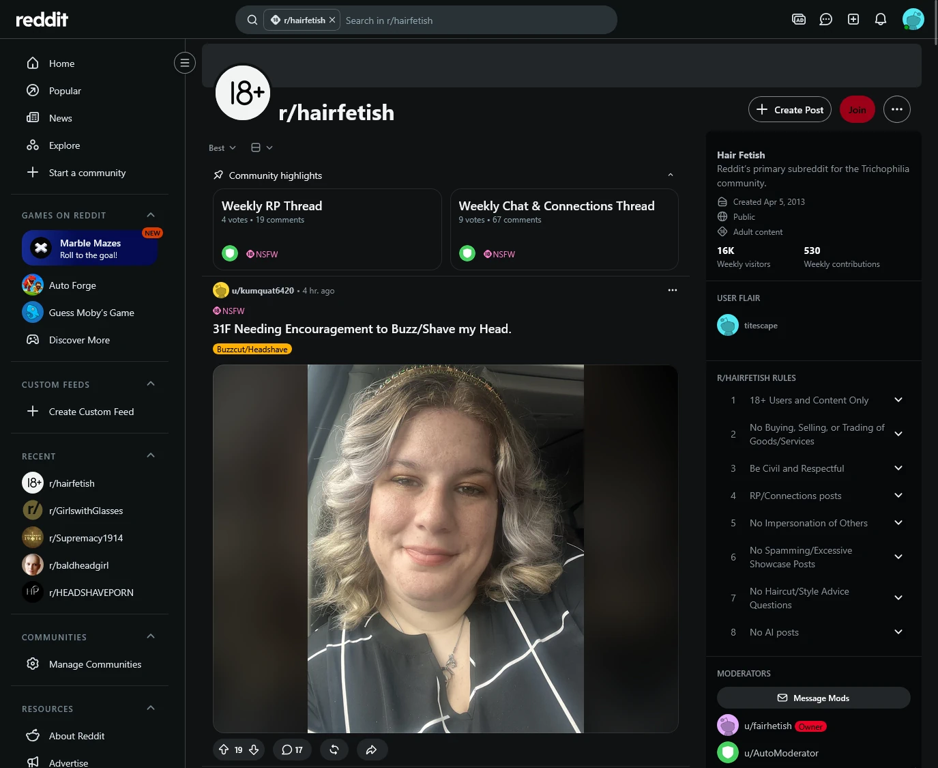Open the Weekly RP Thread highlight
938x768 pixels.
pos(327,229)
